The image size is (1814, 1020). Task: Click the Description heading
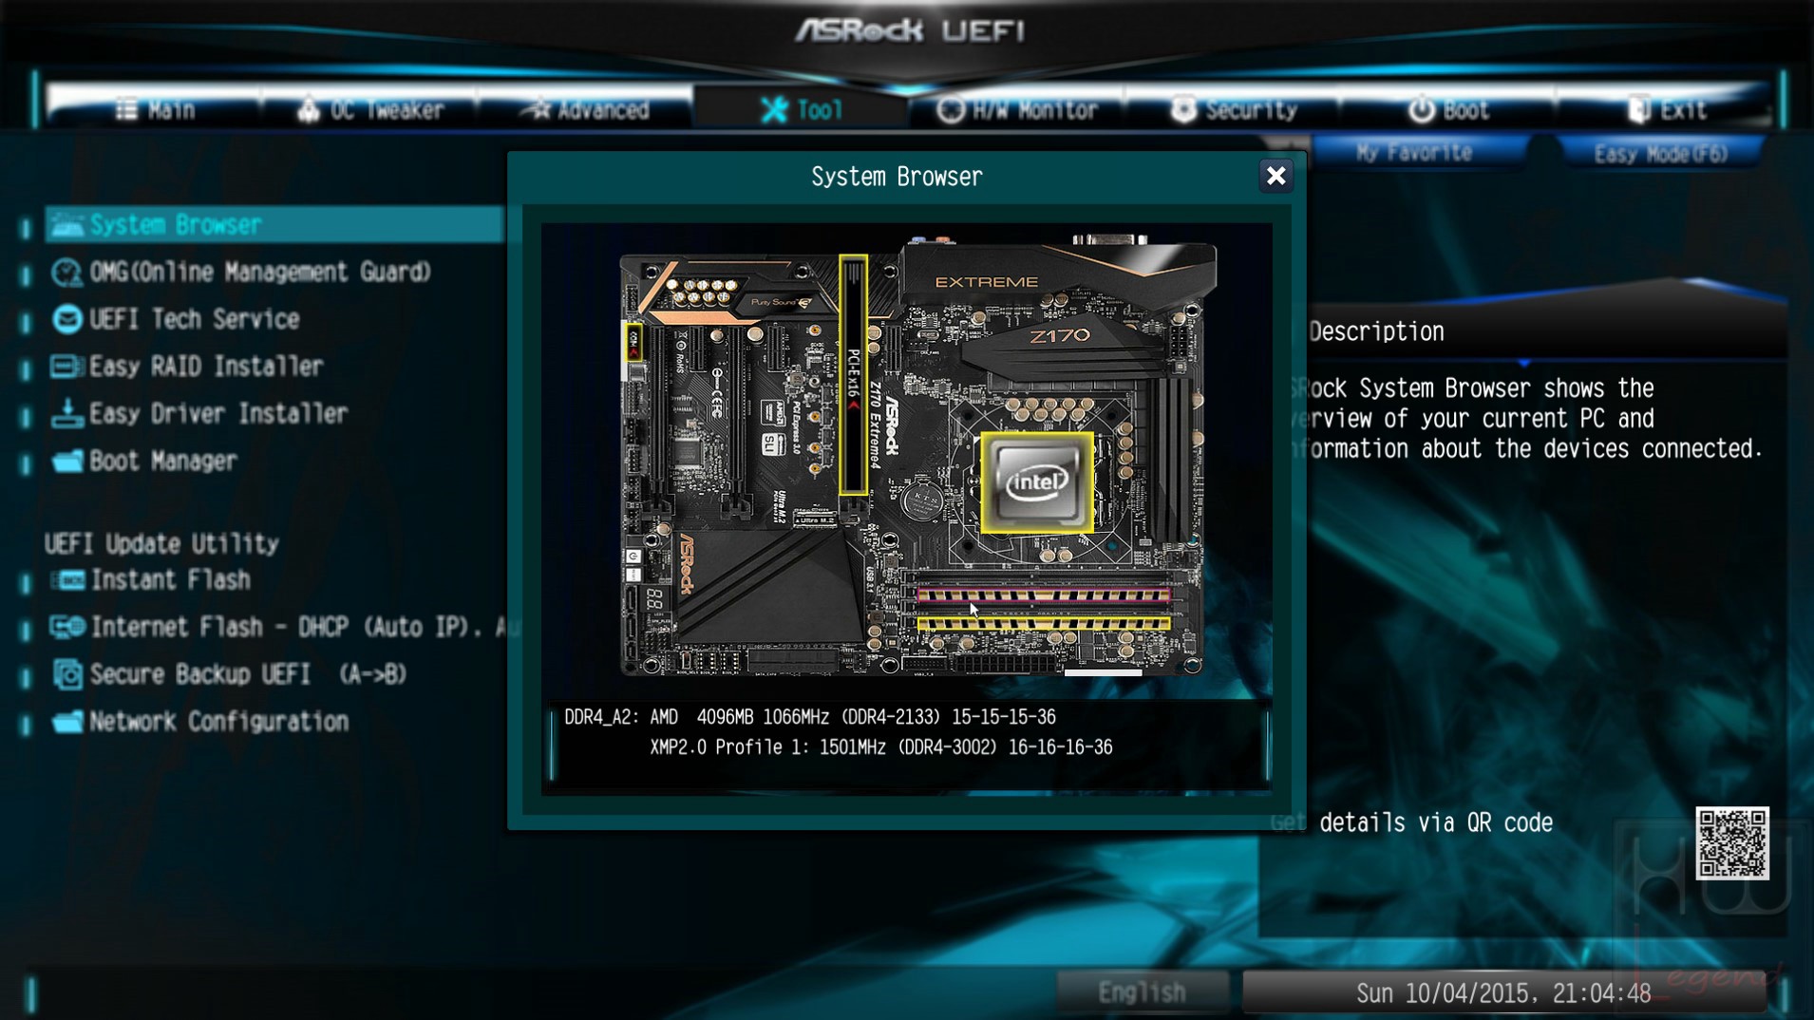(1377, 331)
